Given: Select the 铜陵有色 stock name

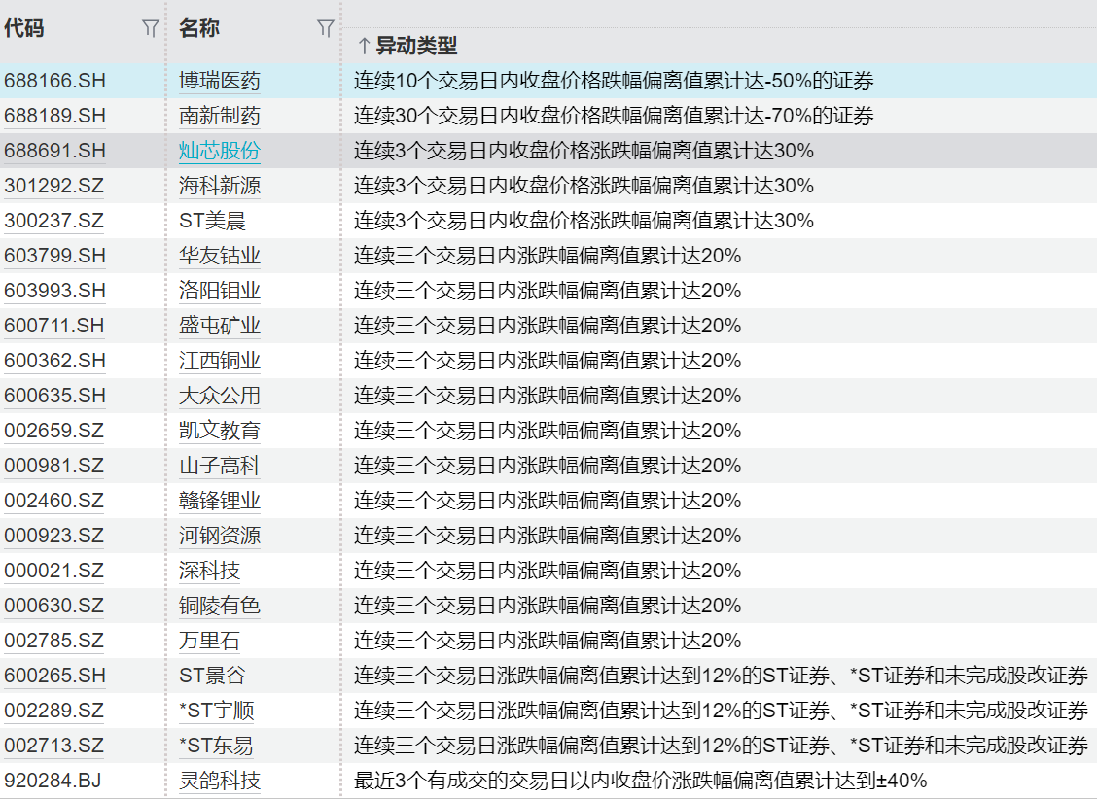Looking at the screenshot, I should [x=220, y=606].
